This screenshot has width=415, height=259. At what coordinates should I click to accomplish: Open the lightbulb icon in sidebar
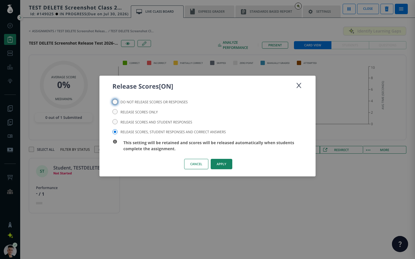10,81
